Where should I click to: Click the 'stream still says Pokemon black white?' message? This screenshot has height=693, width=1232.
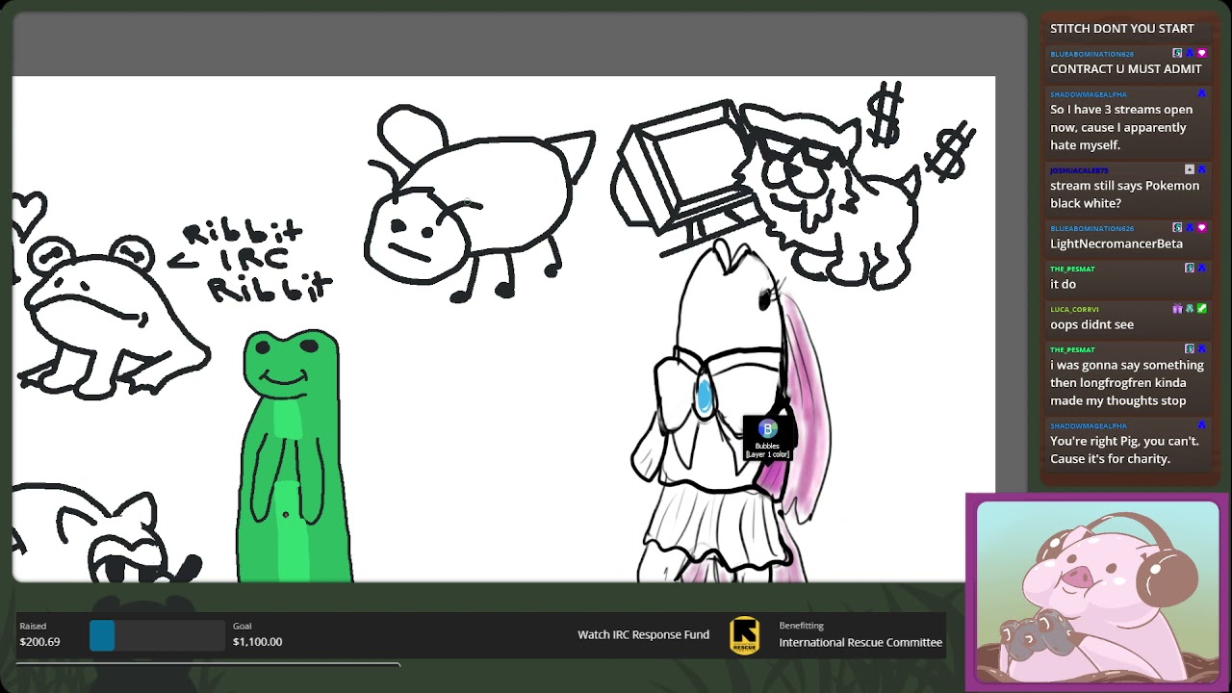(1124, 194)
